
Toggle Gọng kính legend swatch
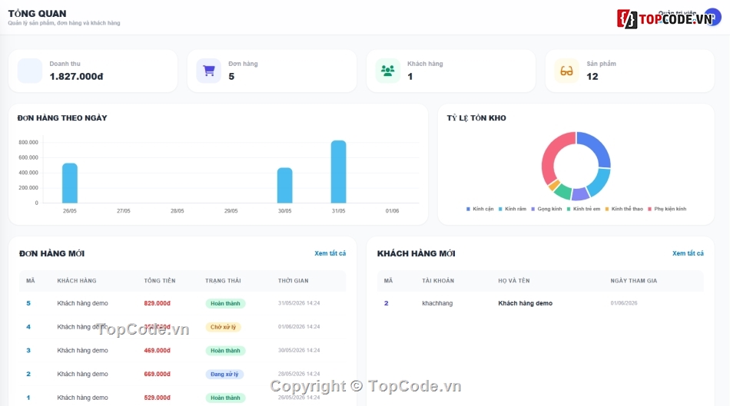tap(533, 210)
